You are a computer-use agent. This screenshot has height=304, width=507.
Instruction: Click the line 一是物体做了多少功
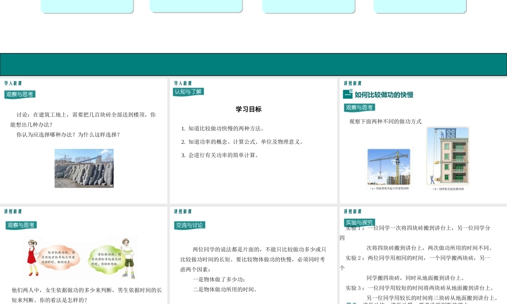point(219,280)
